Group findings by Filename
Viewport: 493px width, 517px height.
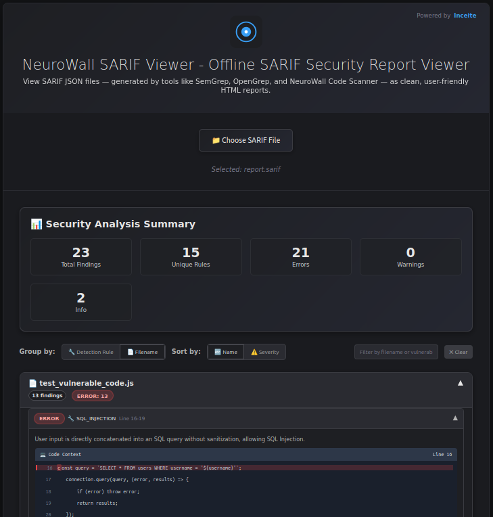[x=143, y=352]
